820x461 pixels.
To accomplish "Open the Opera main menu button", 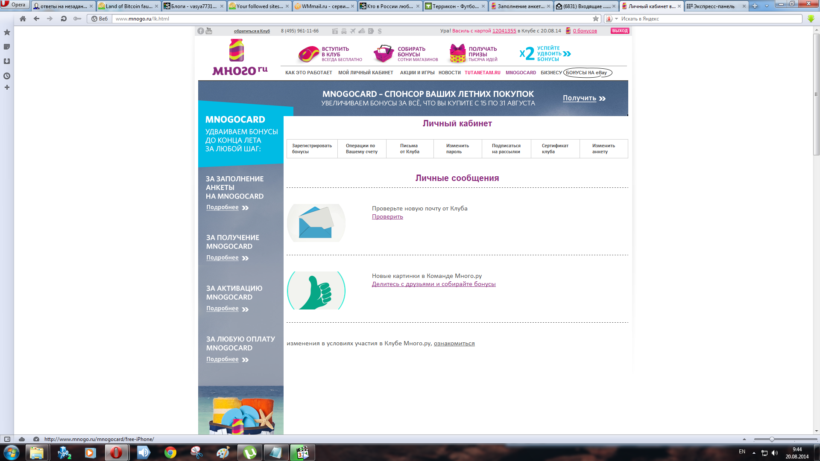I will pos(15,5).
